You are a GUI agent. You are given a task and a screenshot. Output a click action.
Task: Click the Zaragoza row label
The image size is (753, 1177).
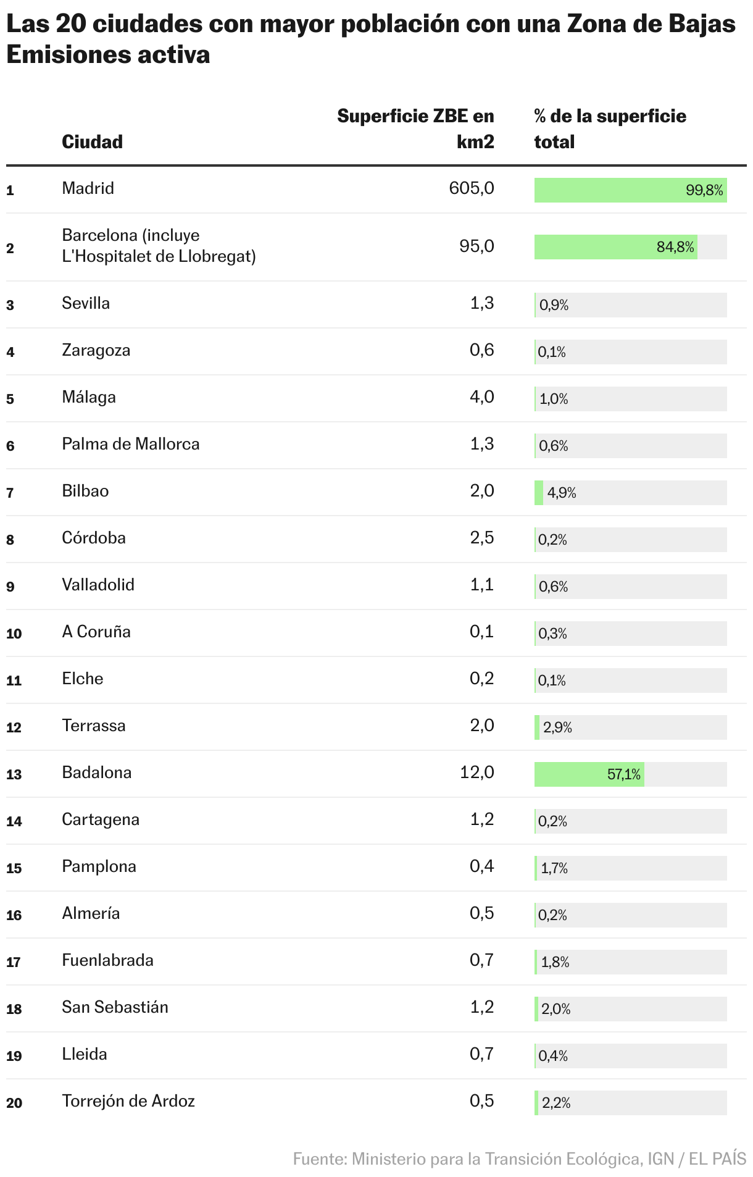[x=96, y=350]
